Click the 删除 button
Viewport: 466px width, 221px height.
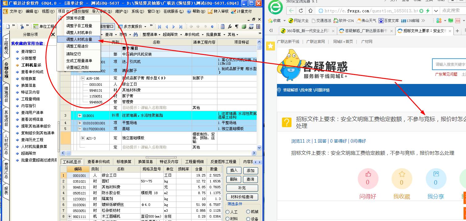tap(234, 179)
